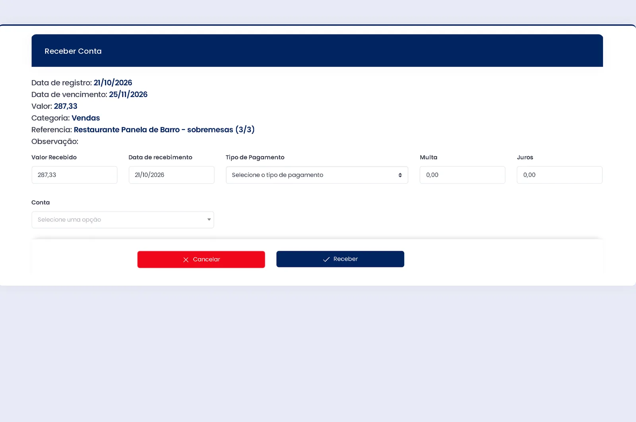Click the checkmark icon on Receber
Screen dimensions: 636x422
pyautogui.click(x=326, y=259)
